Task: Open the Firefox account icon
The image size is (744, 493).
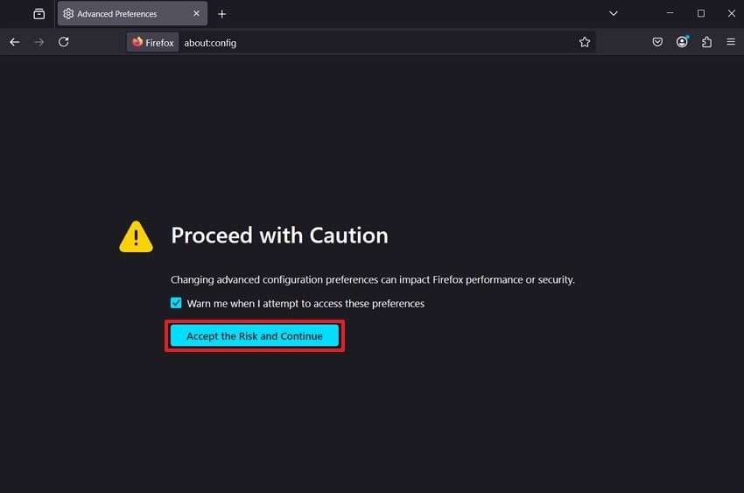Action: coord(682,42)
